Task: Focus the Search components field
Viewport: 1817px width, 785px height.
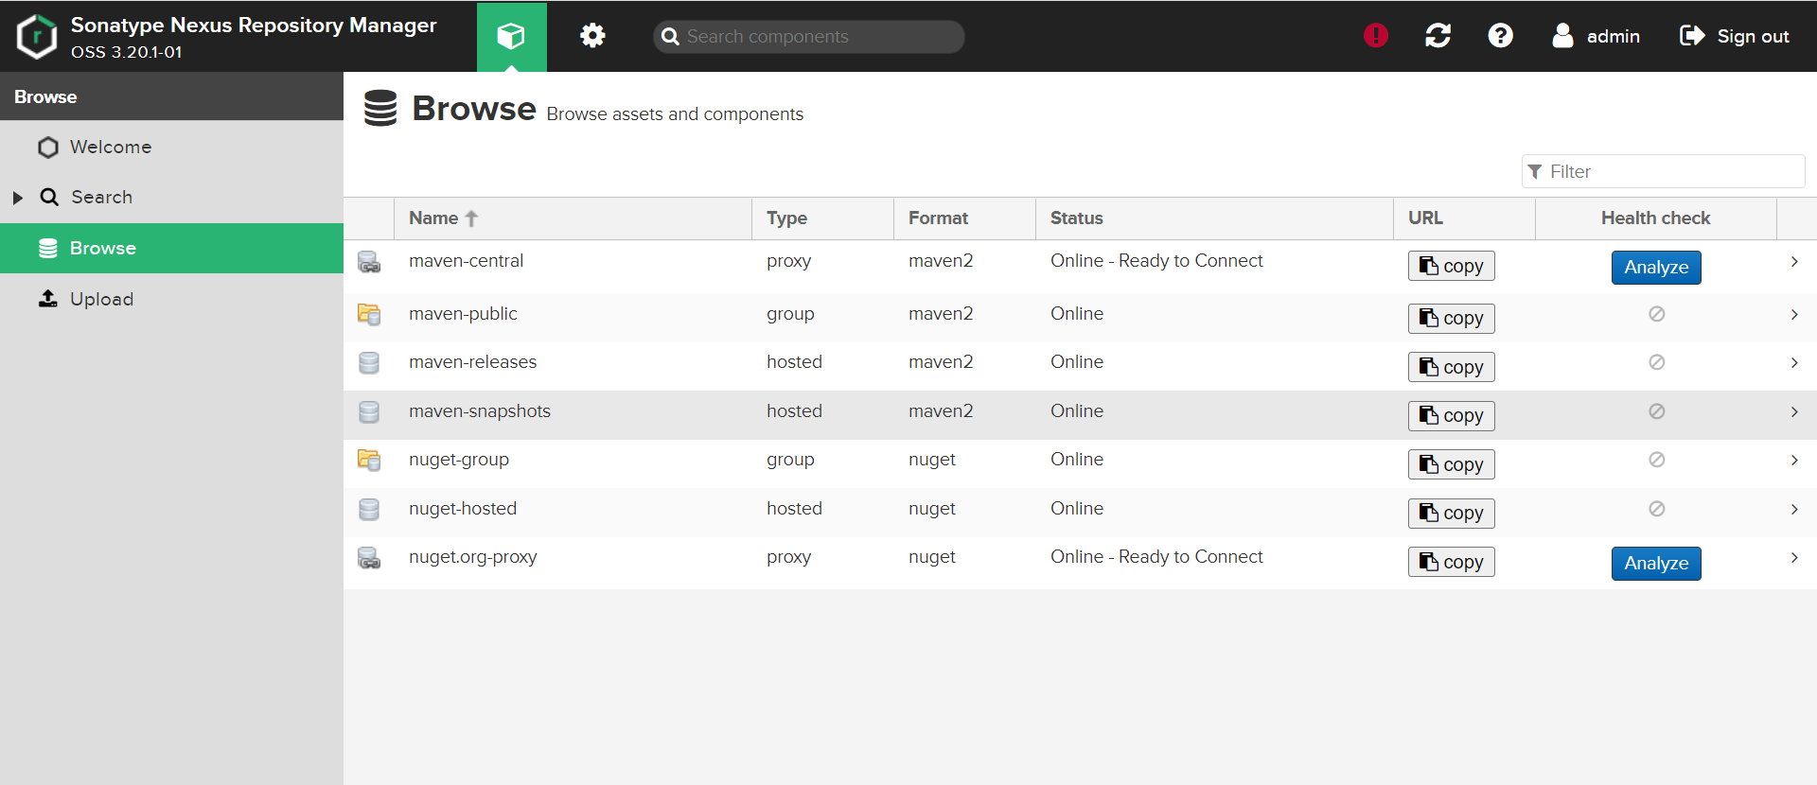Action: pyautogui.click(x=809, y=37)
